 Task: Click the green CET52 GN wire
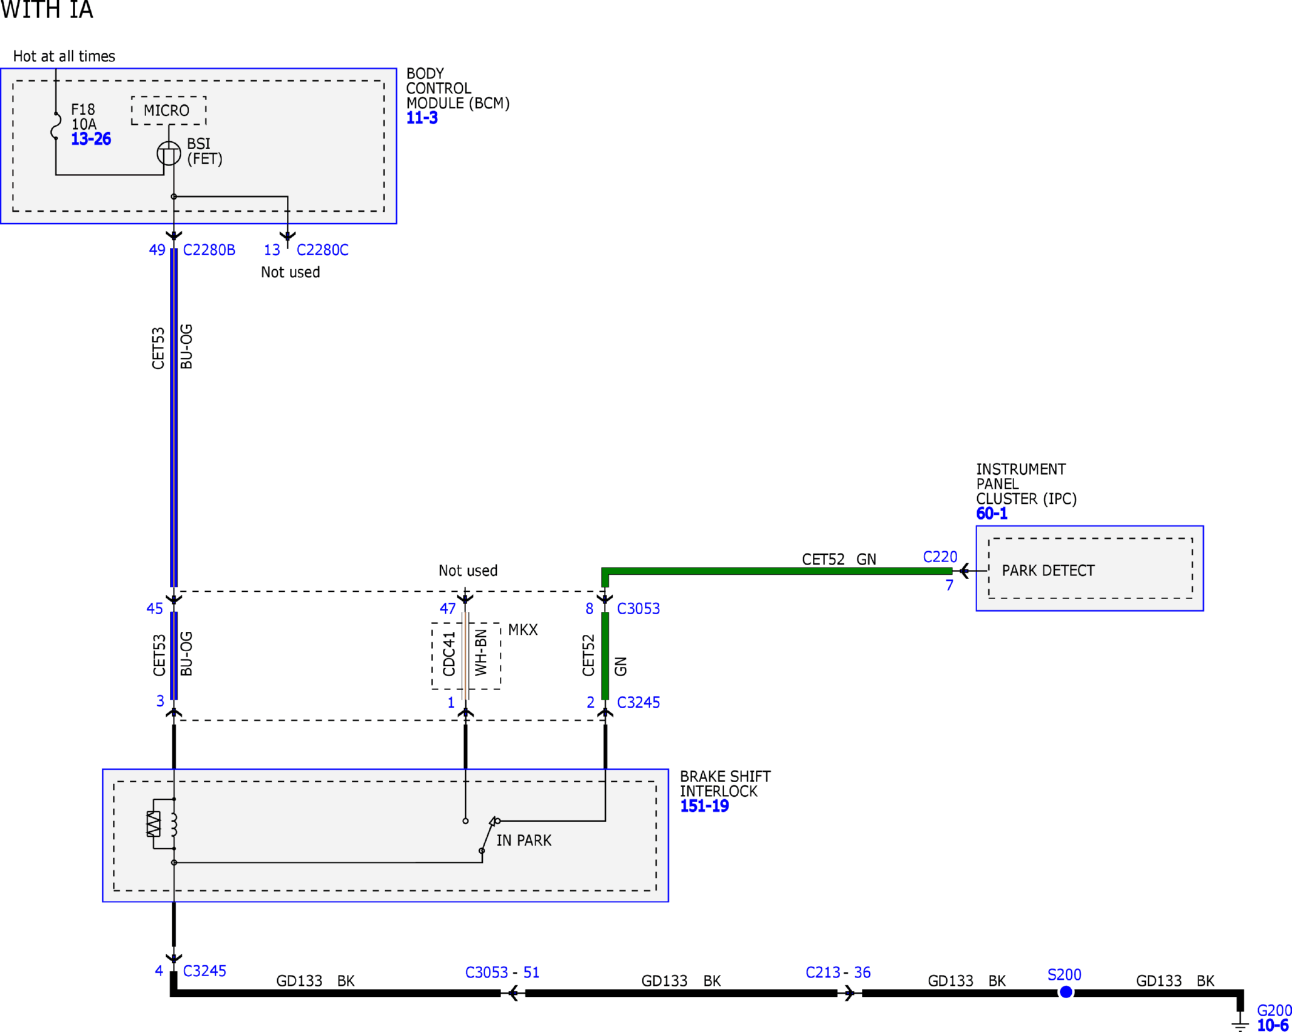776,571
